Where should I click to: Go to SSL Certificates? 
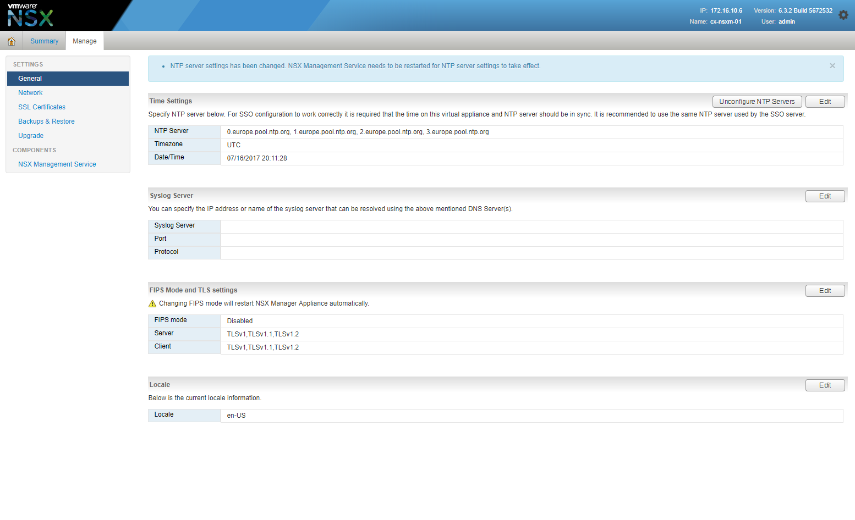42,107
